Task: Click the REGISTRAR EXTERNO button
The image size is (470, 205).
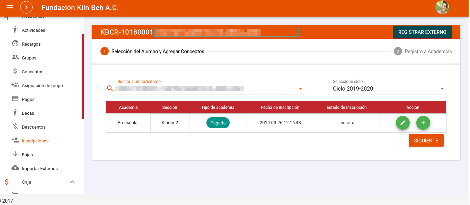Action: click(422, 32)
